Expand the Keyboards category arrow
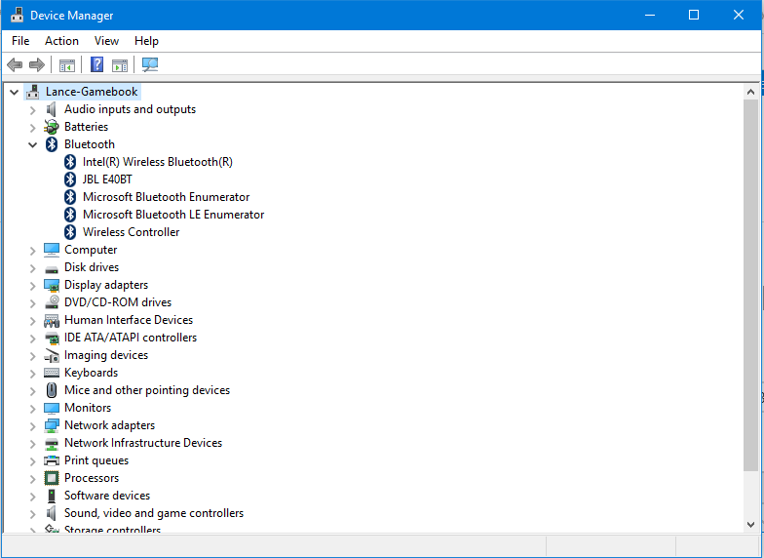This screenshot has height=558, width=764. (33, 374)
